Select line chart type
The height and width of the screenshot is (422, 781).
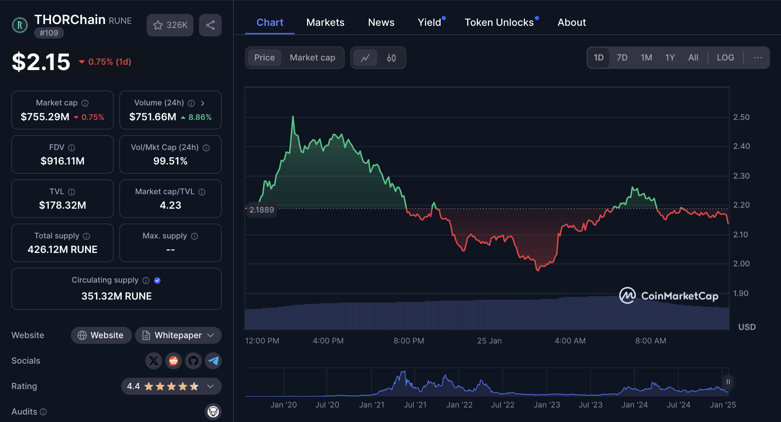click(365, 58)
